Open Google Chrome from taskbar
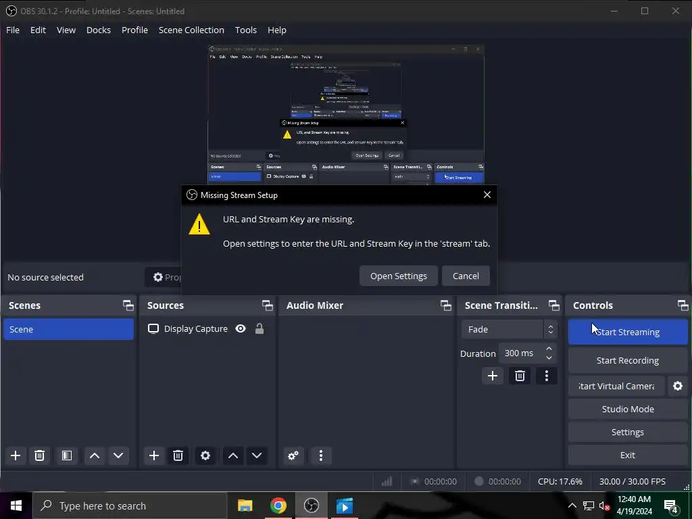 click(278, 505)
